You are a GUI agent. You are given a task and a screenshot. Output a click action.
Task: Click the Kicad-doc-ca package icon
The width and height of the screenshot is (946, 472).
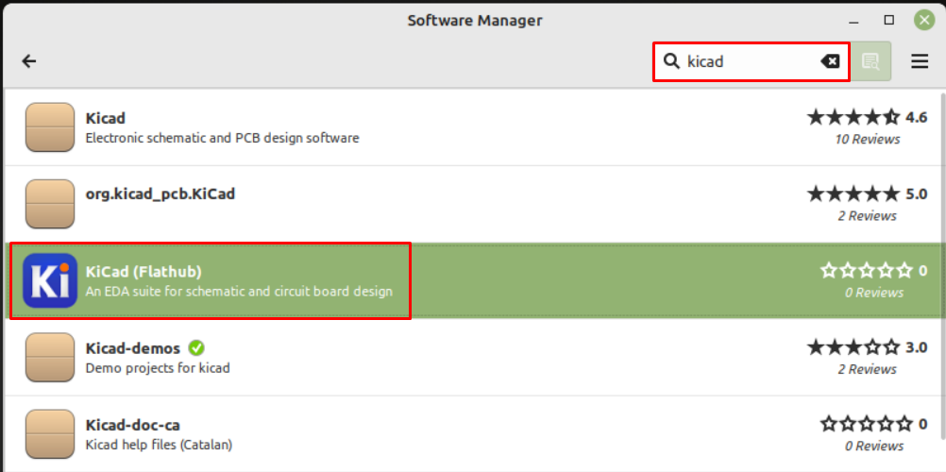[50, 434]
